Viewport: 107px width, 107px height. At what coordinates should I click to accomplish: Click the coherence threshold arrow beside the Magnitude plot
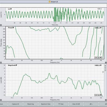[x=103, y=72]
